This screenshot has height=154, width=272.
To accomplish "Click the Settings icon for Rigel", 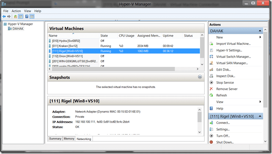I will [211, 129].
